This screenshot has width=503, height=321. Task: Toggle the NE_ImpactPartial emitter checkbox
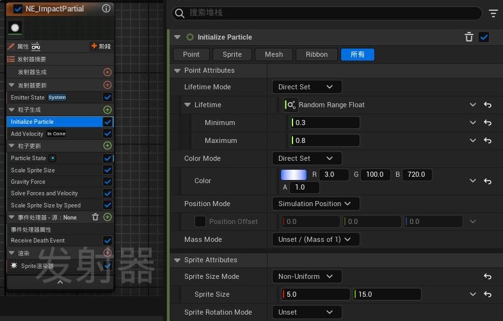(x=18, y=9)
